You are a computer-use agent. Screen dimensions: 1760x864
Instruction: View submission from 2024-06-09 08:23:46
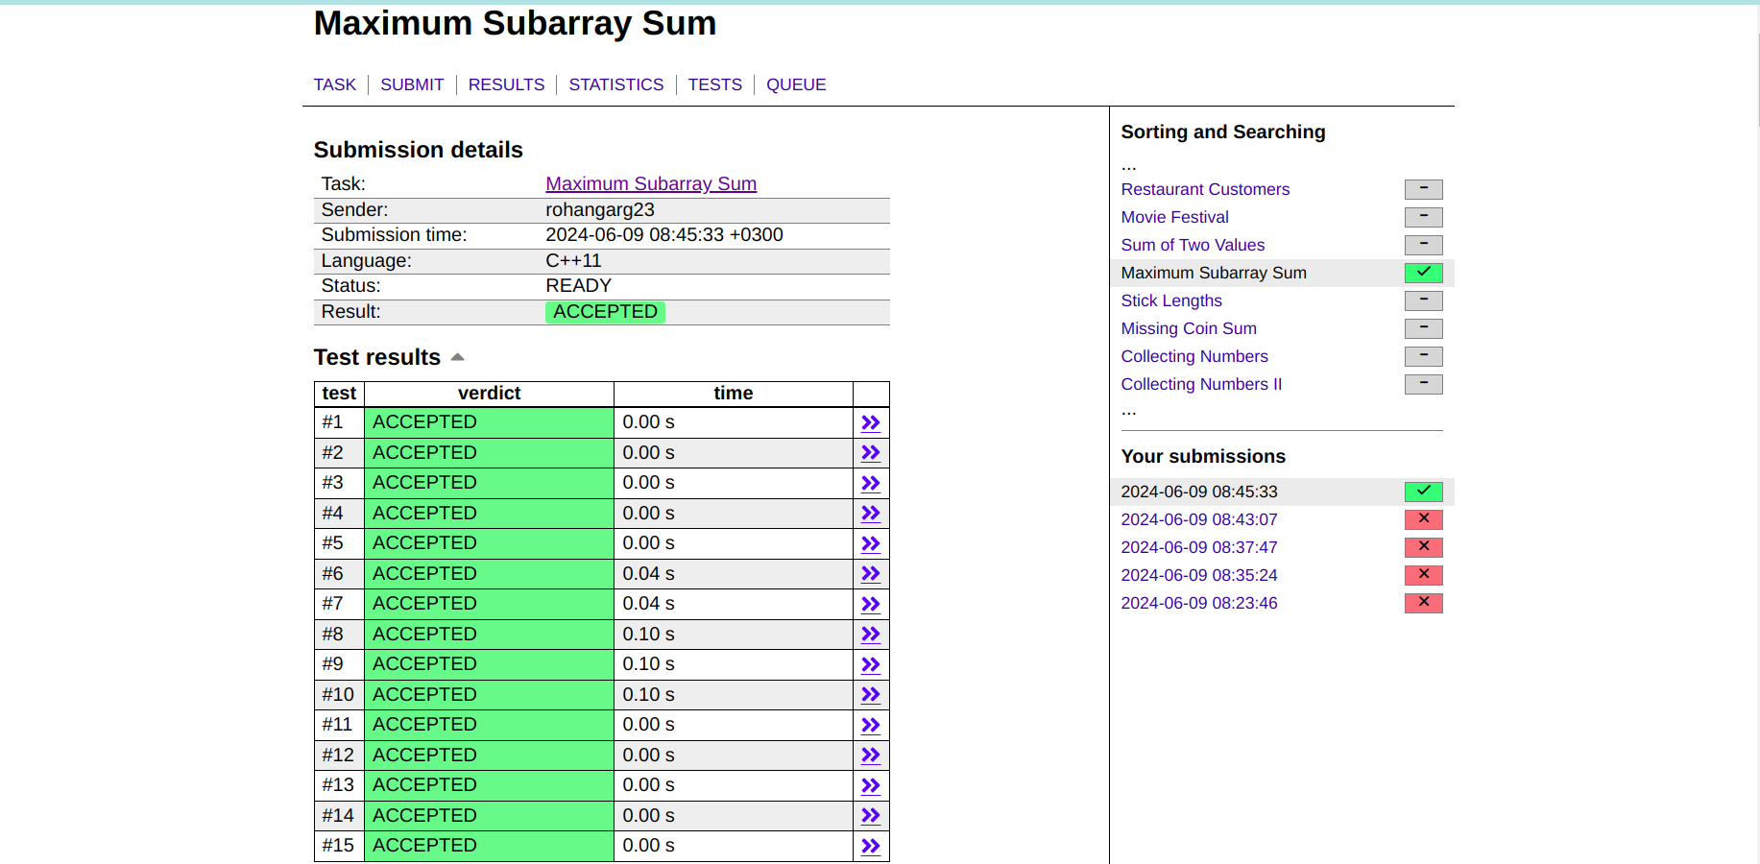1199,603
